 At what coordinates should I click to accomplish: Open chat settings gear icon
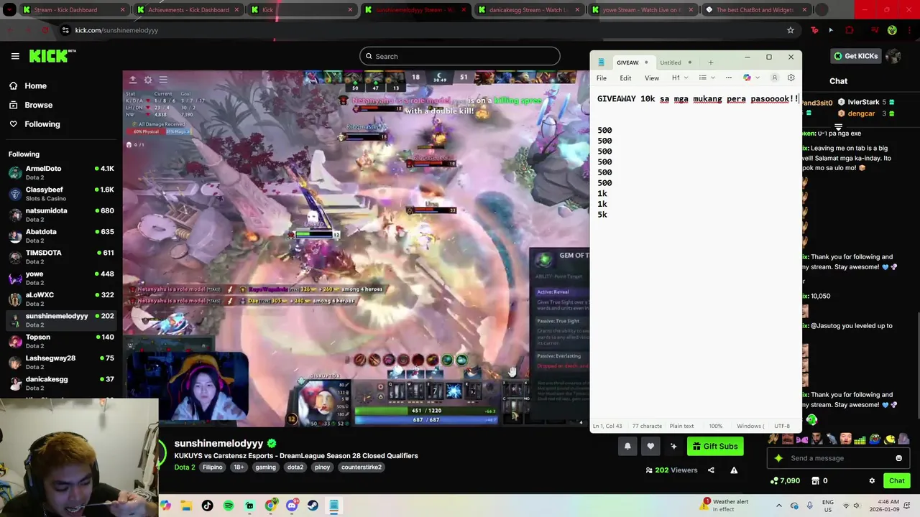(872, 480)
